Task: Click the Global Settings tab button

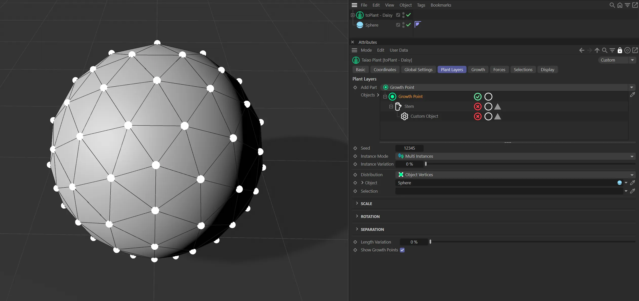Action: pos(418,70)
